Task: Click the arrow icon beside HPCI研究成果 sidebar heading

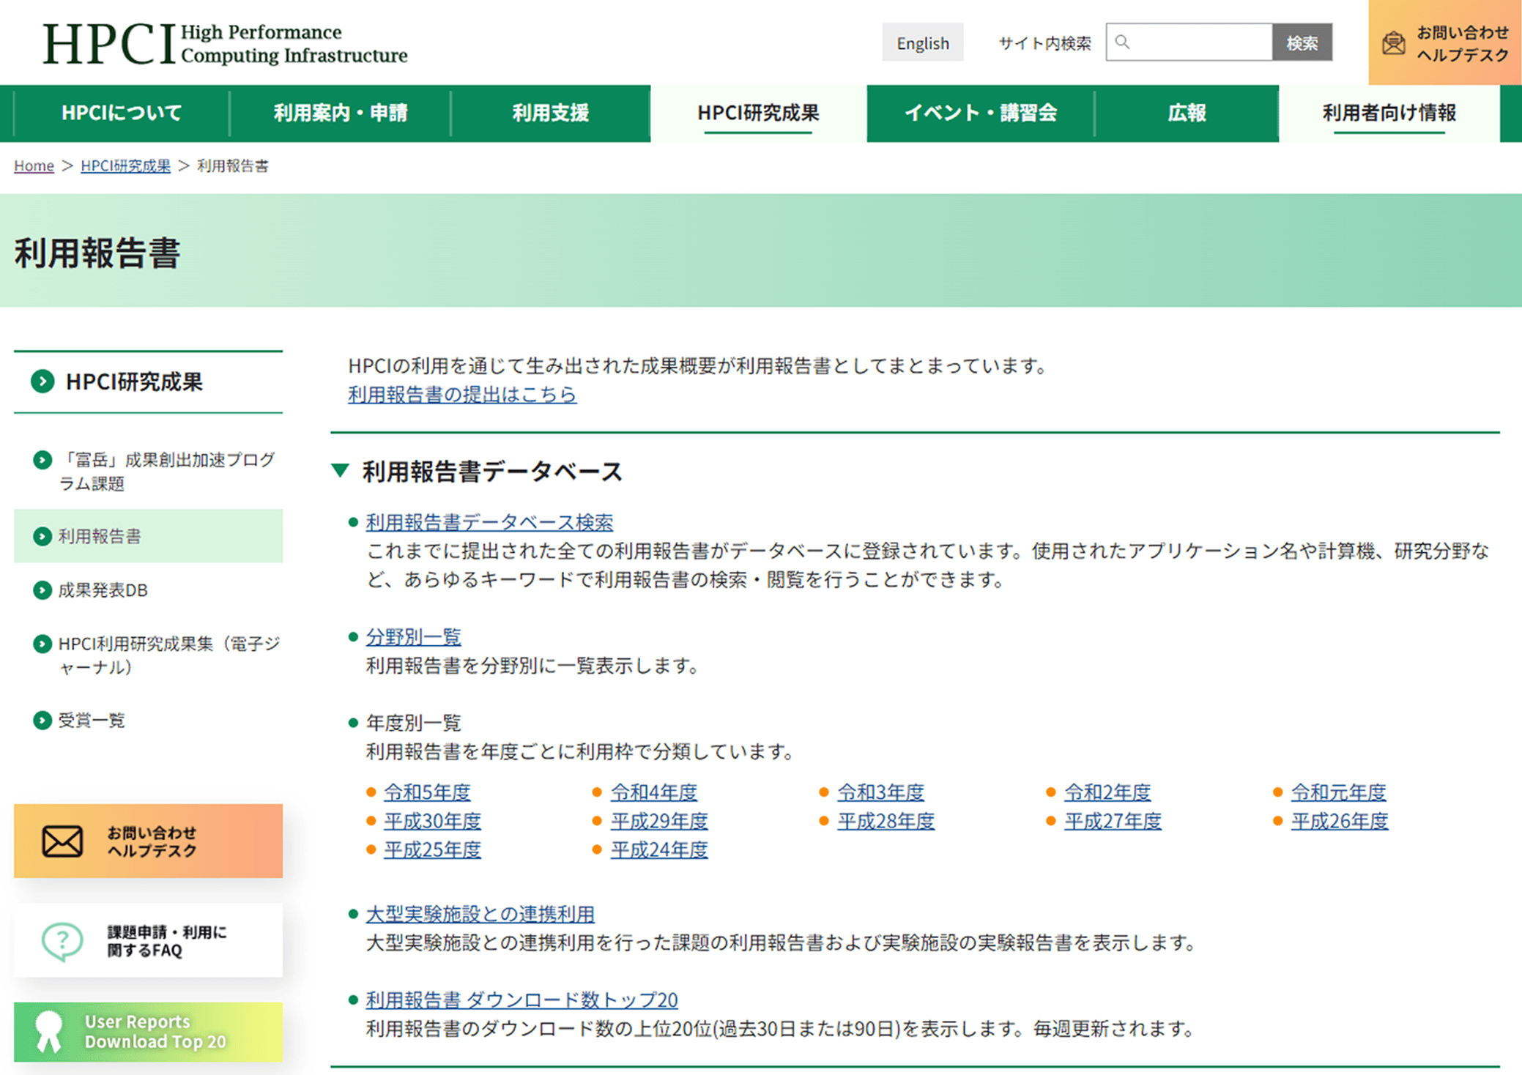Action: tap(42, 382)
